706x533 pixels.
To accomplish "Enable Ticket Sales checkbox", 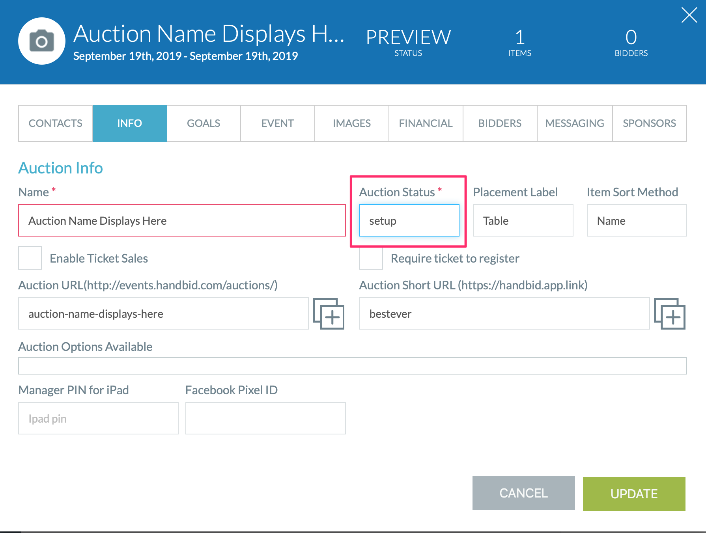I will click(30, 258).
